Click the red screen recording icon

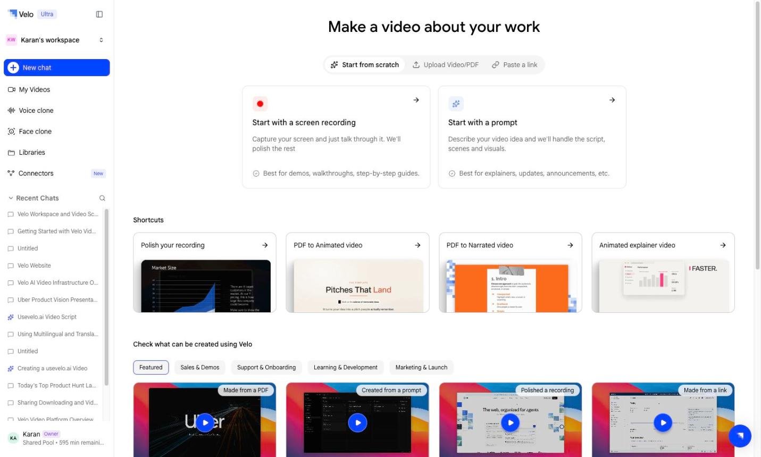[260, 104]
